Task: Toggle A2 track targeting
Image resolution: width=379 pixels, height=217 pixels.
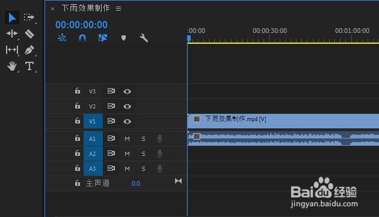Action: pos(93,153)
